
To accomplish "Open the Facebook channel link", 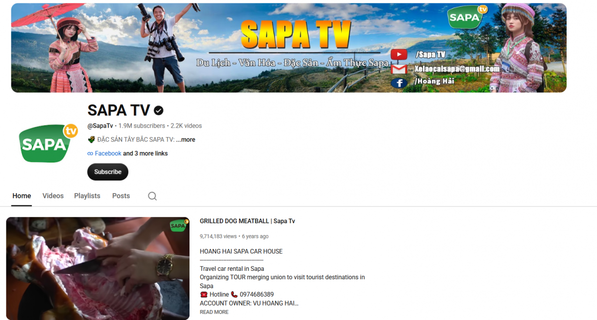I will [x=108, y=154].
